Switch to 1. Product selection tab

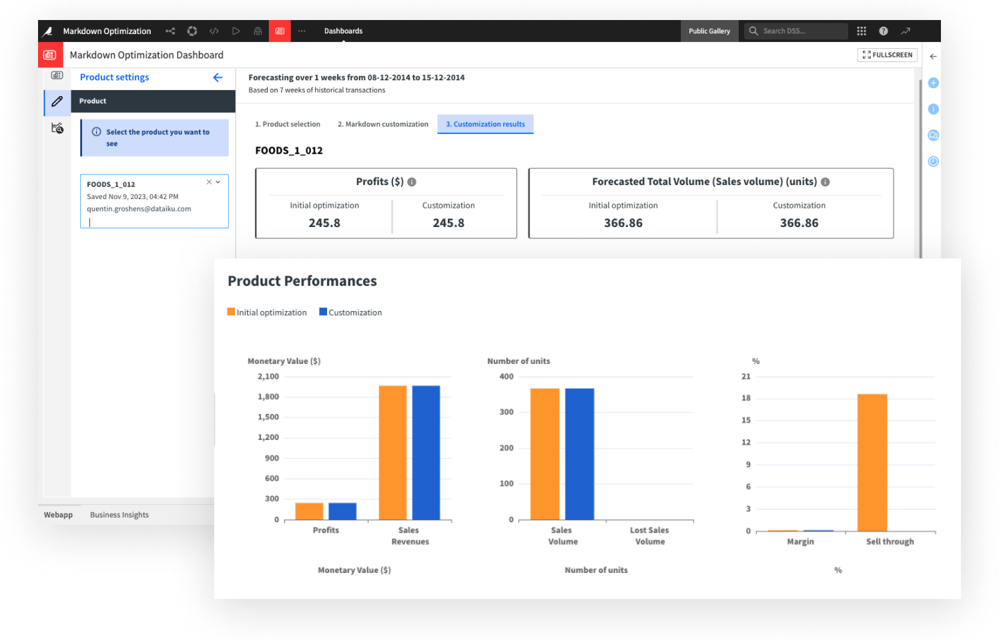[288, 124]
